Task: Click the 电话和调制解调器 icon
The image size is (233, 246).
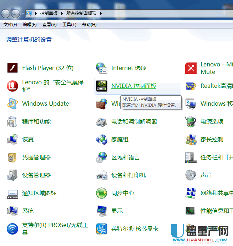Action: coord(102,122)
